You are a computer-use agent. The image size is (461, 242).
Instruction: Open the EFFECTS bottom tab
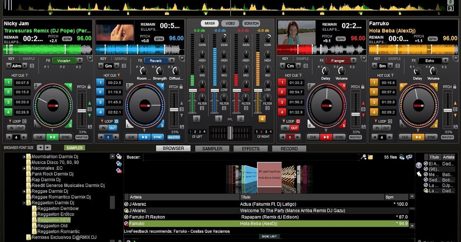click(x=250, y=149)
